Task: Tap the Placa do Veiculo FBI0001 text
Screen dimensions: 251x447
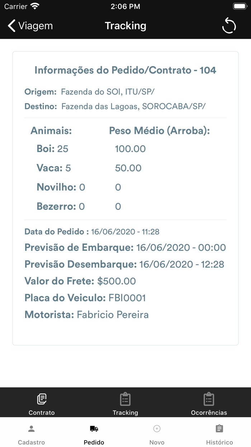Action: (85, 298)
